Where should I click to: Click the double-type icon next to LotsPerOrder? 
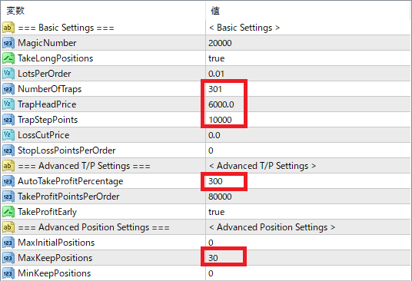[x=8, y=74]
